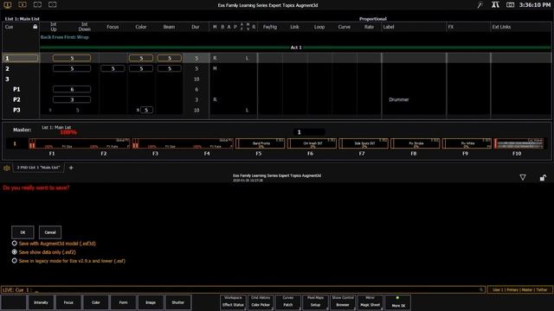The height and width of the screenshot is (311, 554).
Task: Switch to the PSD List 1 Main List tab
Action: pos(38,168)
